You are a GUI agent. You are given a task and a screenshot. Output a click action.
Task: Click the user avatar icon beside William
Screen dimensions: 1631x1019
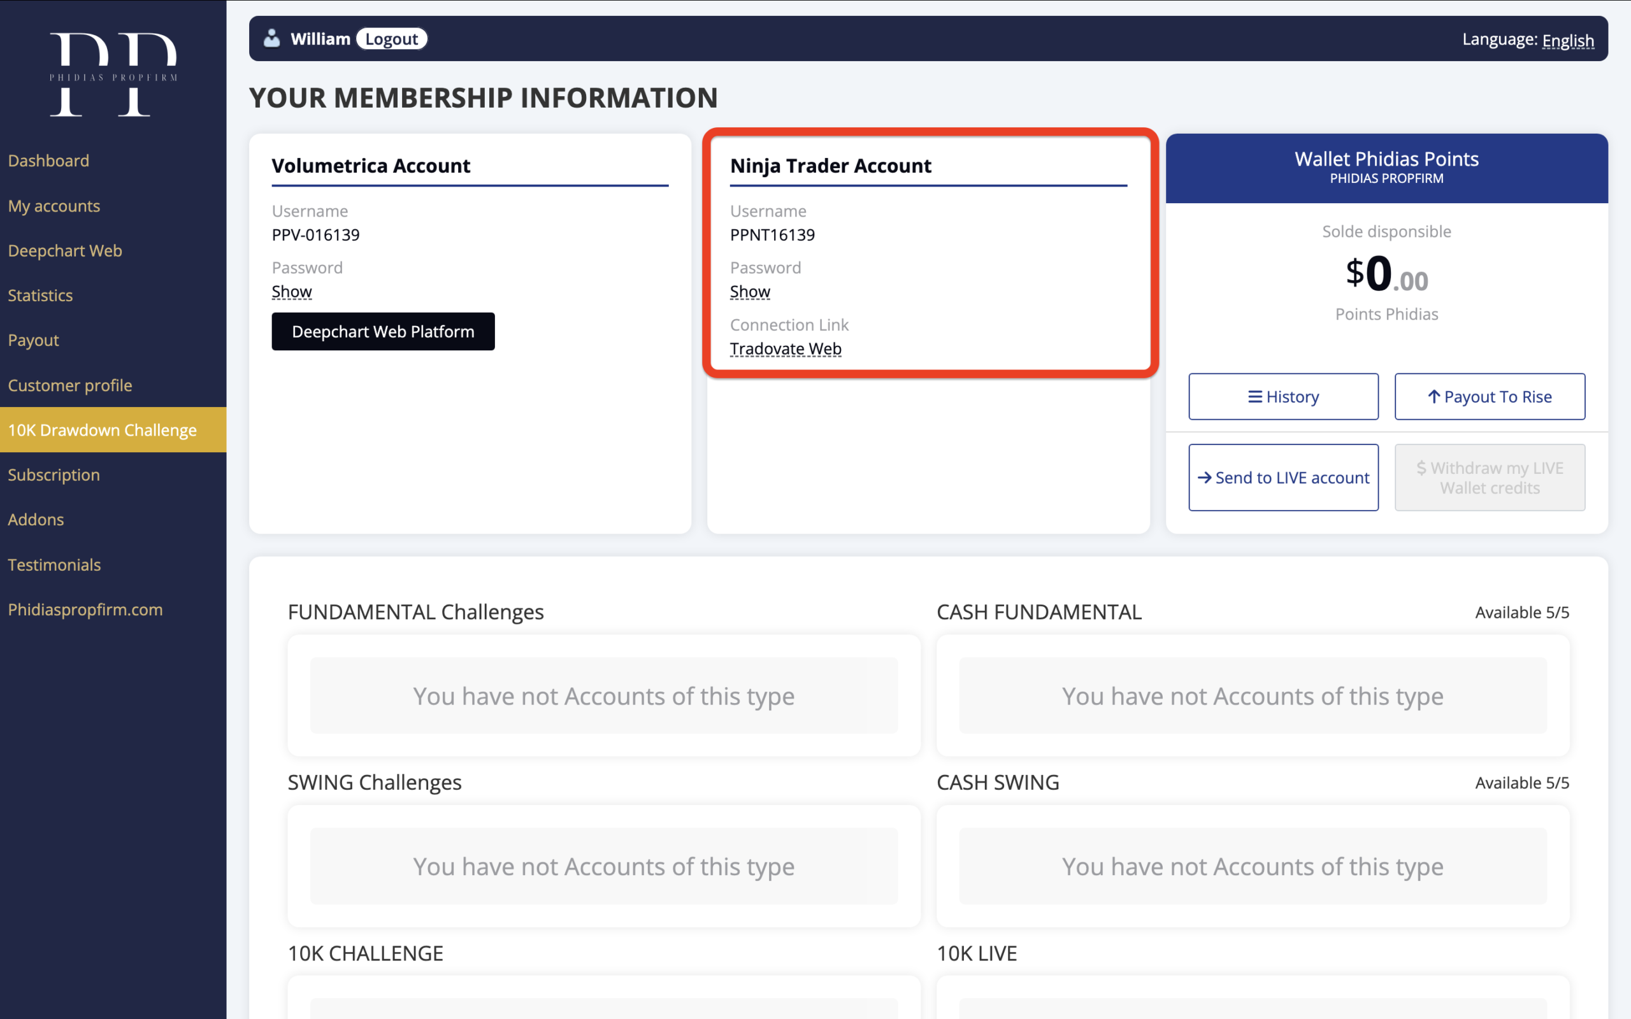pos(271,38)
